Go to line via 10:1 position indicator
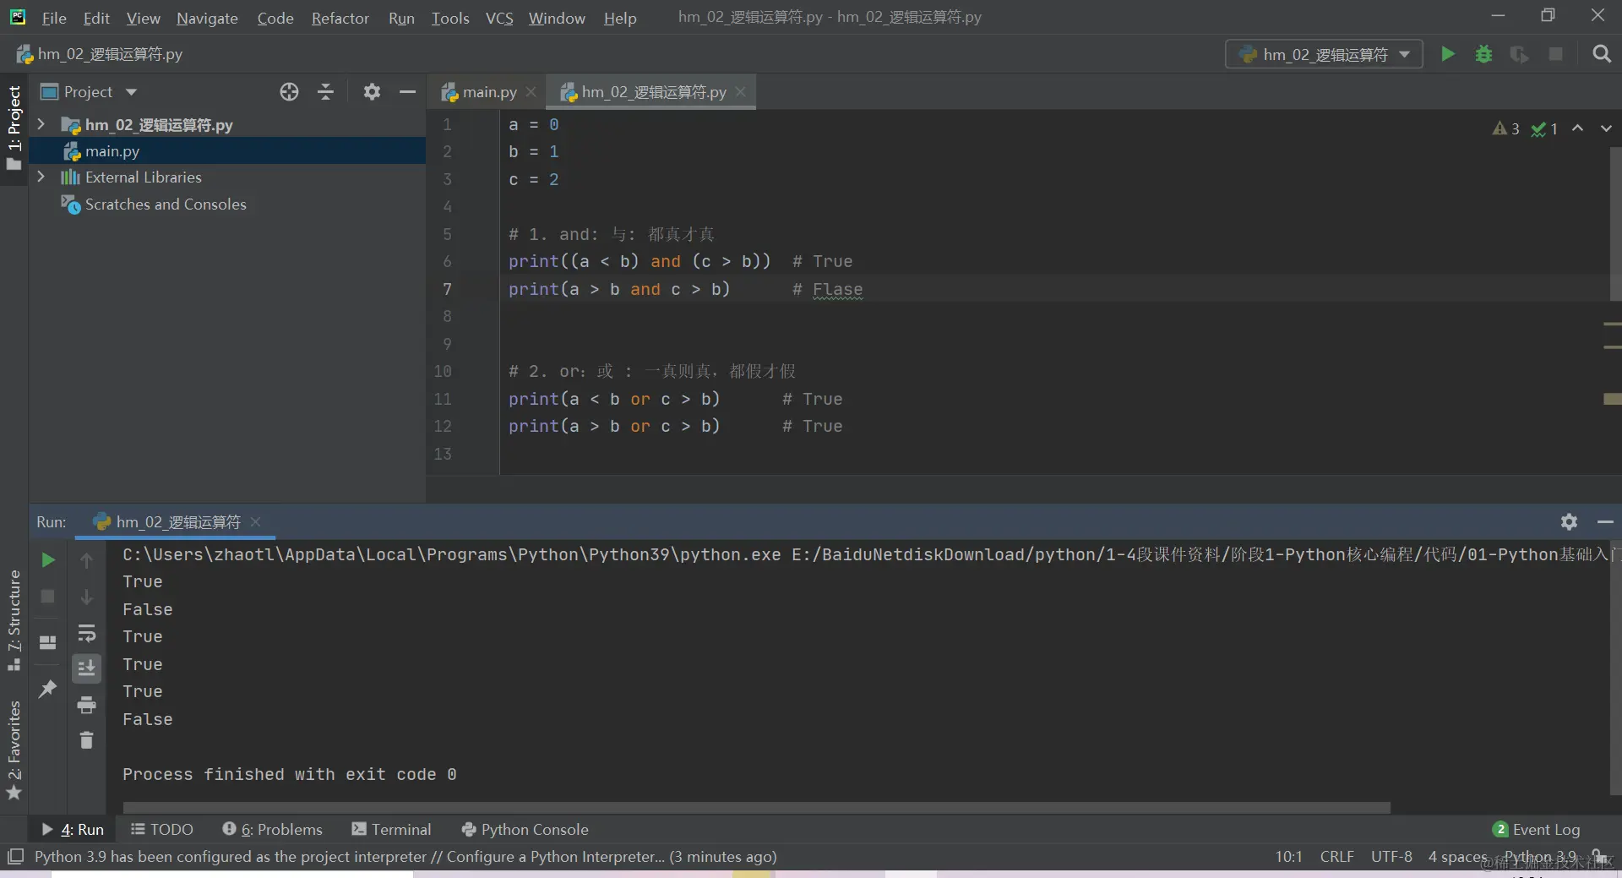This screenshot has width=1622, height=878. pyautogui.click(x=1288, y=857)
